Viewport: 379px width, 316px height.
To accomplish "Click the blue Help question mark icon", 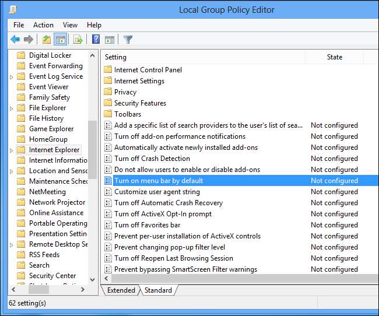I will (96, 40).
